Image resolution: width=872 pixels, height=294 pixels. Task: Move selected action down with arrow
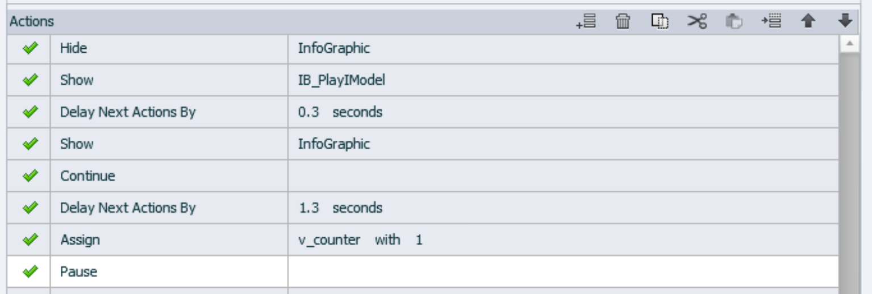coord(845,22)
